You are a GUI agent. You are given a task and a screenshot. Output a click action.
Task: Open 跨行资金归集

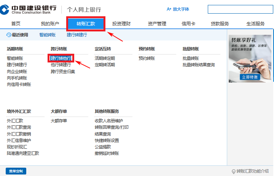(63, 72)
